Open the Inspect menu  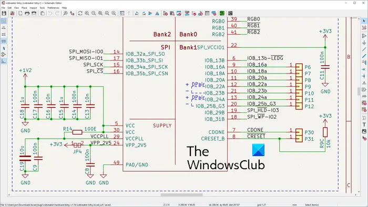(33, 8)
